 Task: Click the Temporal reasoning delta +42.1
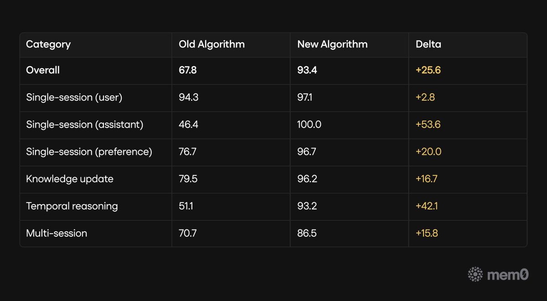click(427, 206)
